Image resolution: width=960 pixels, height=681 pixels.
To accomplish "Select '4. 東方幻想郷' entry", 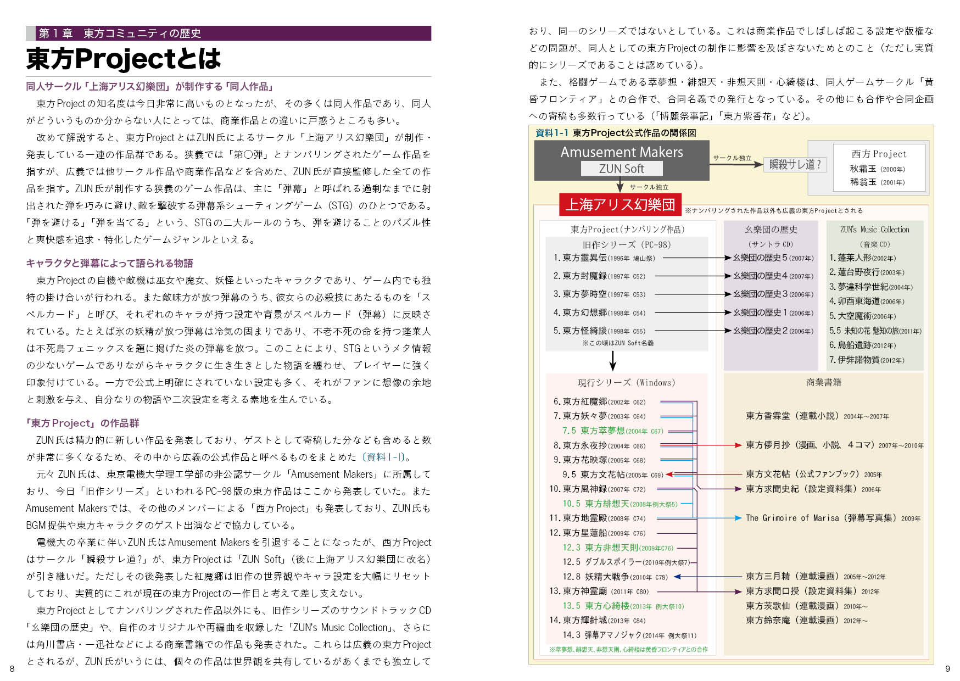I will pos(599,313).
